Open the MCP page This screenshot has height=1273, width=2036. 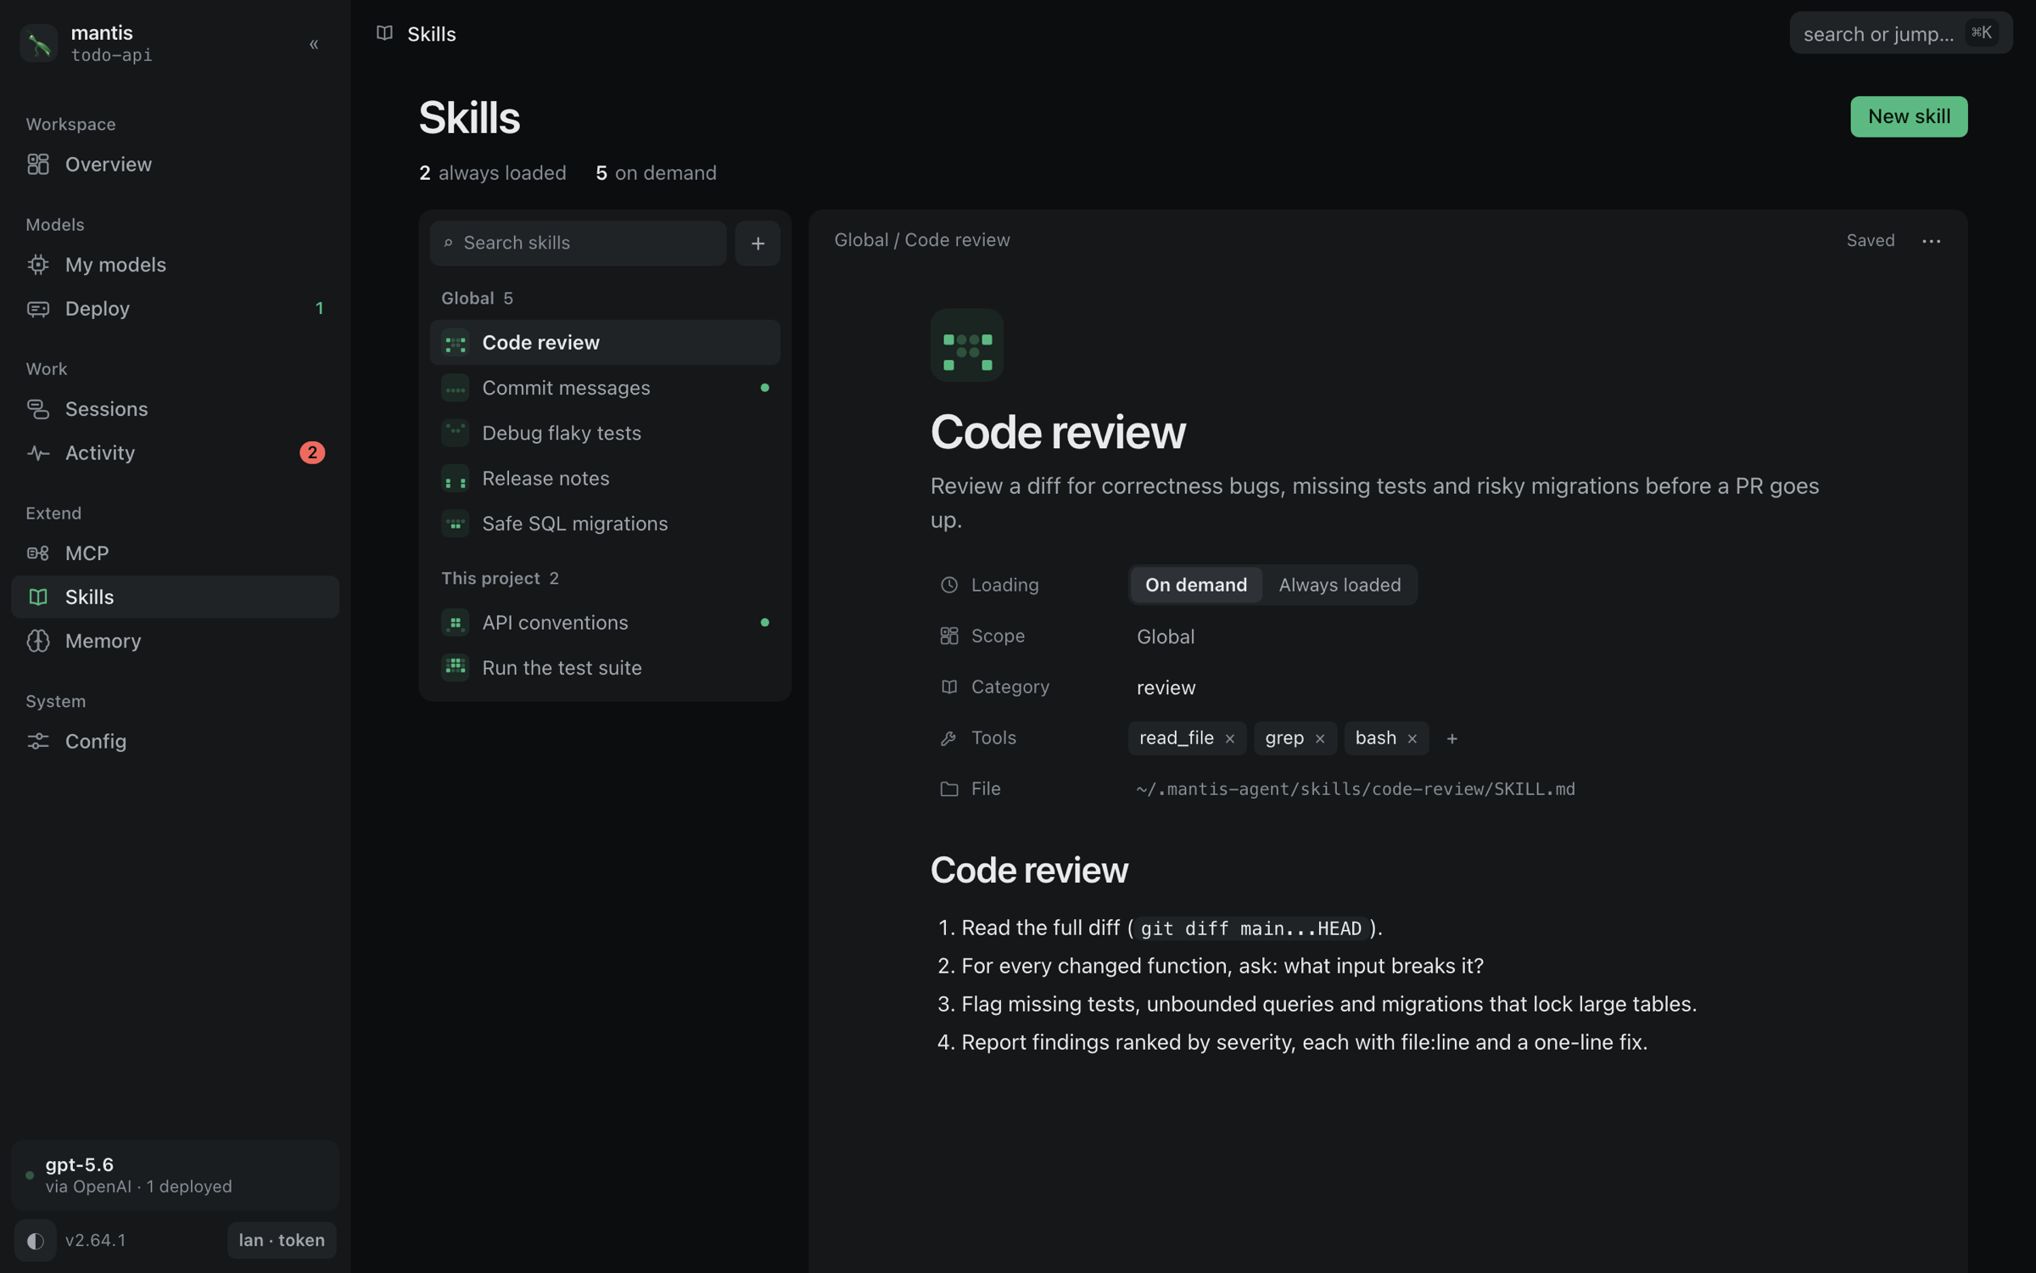coord(175,552)
